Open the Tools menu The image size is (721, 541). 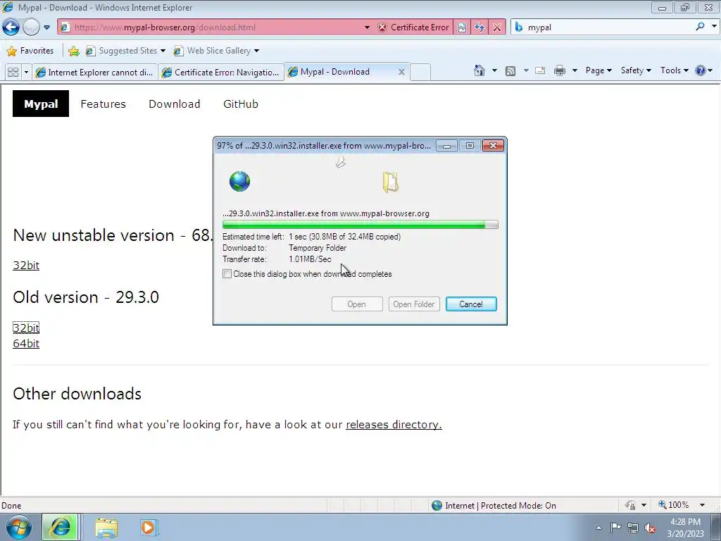(x=674, y=70)
